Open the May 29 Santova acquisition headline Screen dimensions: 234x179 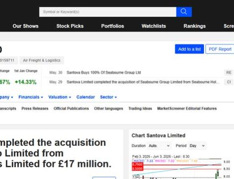pyautogui.click(x=143, y=82)
